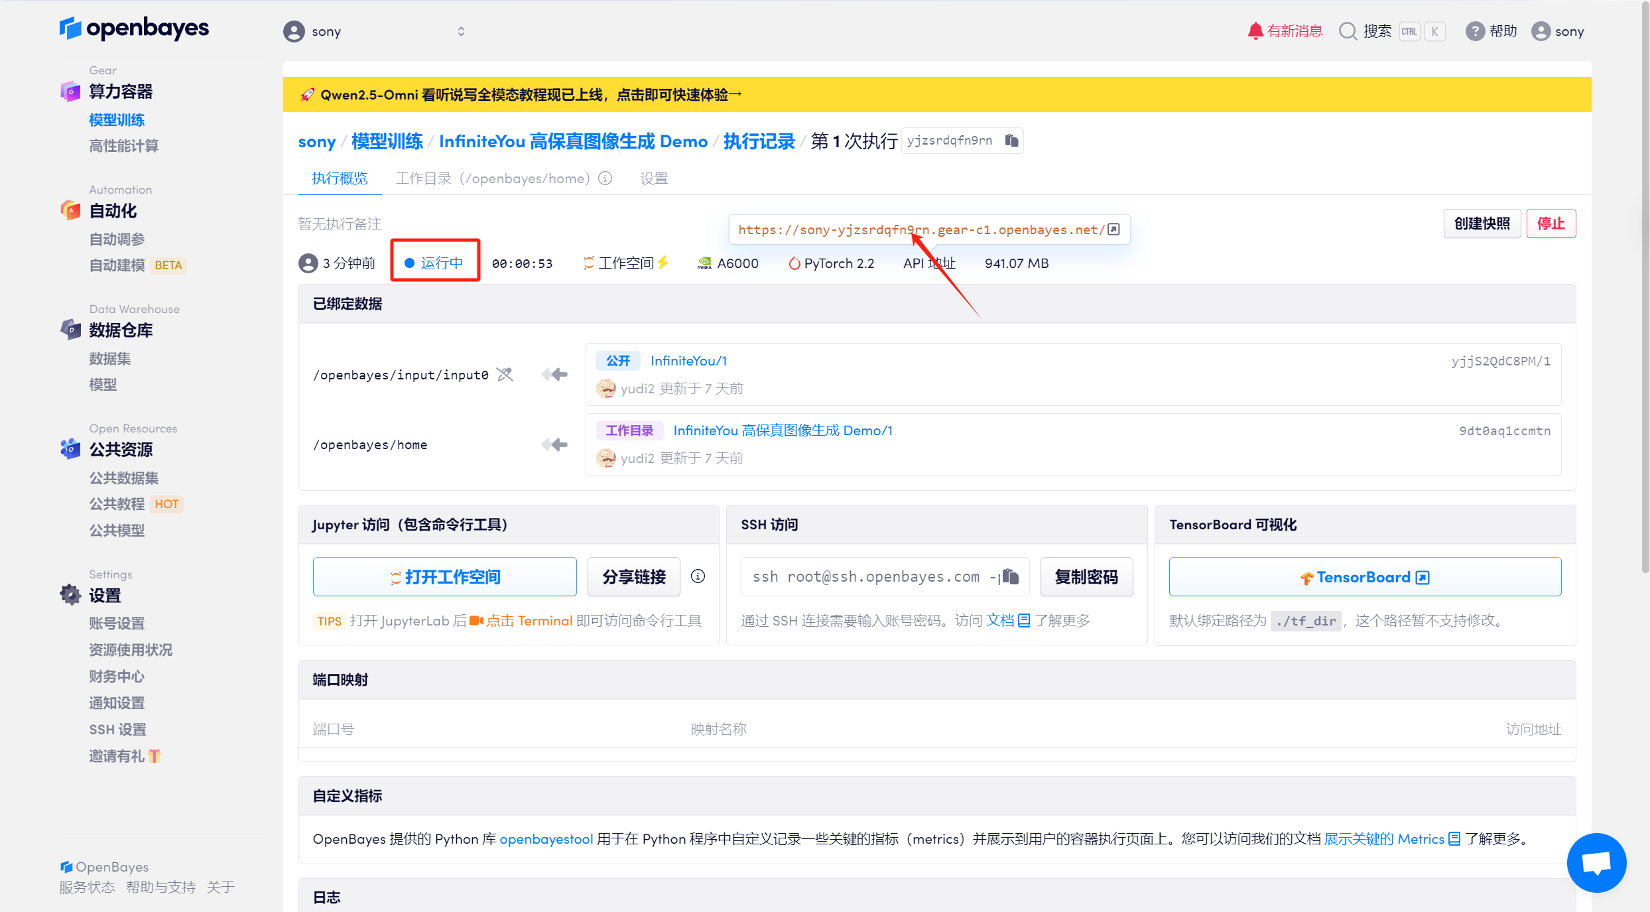
Task: Open 公共教程 in the sidebar
Action: tap(117, 504)
